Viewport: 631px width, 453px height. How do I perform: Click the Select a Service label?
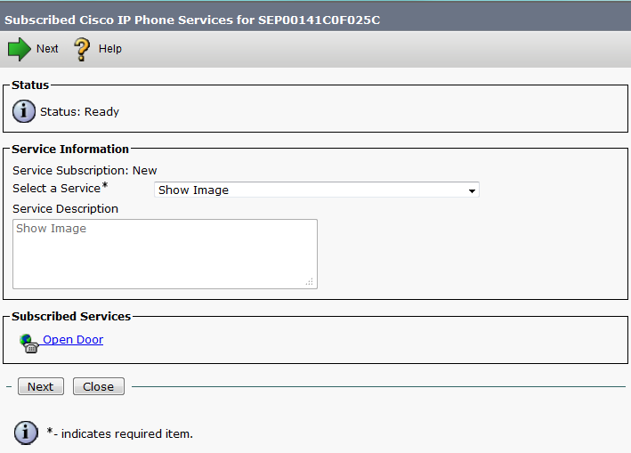pos(56,189)
